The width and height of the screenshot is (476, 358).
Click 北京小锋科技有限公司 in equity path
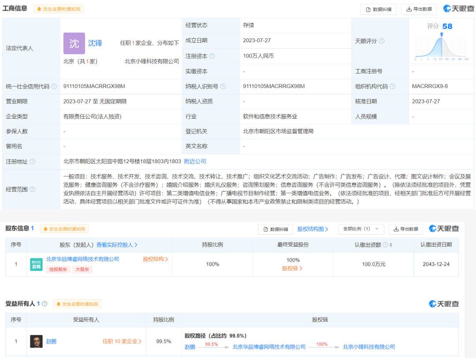tap(369, 347)
